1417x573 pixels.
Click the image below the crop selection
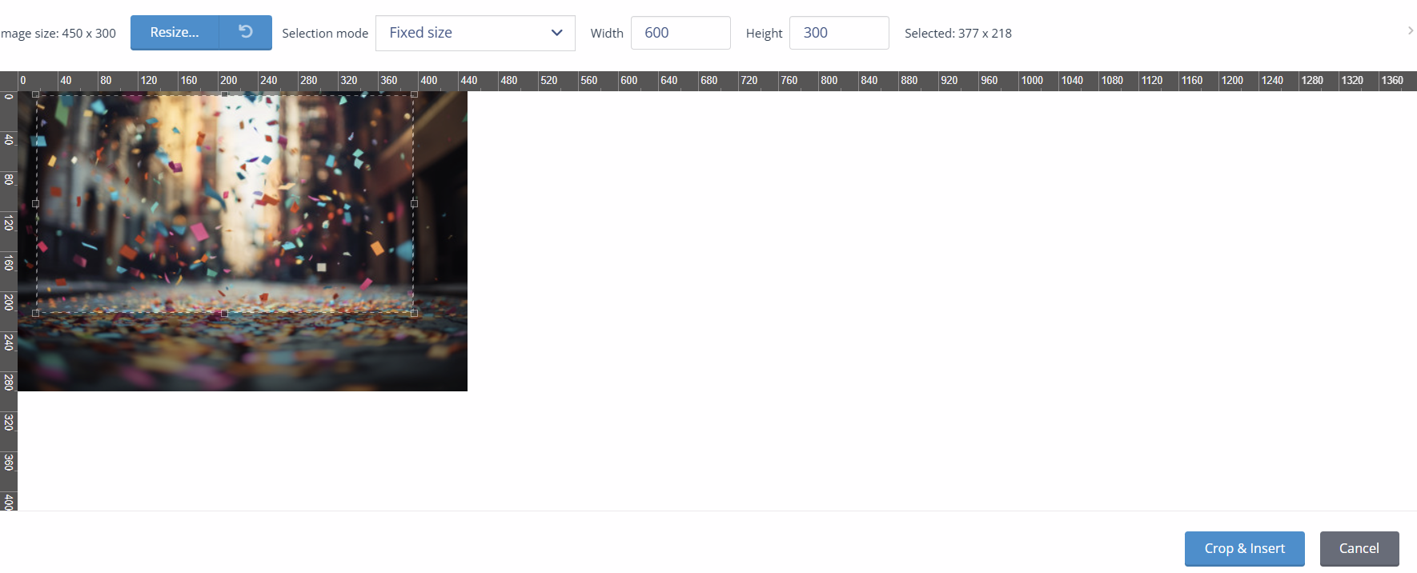[x=240, y=352]
